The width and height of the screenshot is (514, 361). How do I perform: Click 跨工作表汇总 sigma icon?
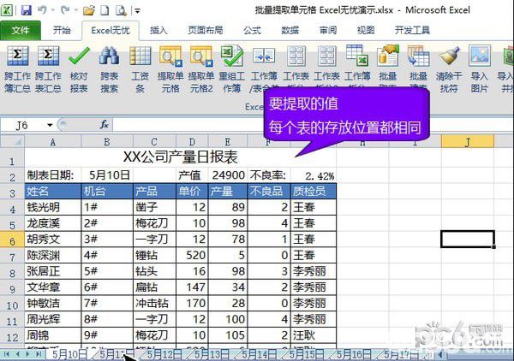(48, 56)
